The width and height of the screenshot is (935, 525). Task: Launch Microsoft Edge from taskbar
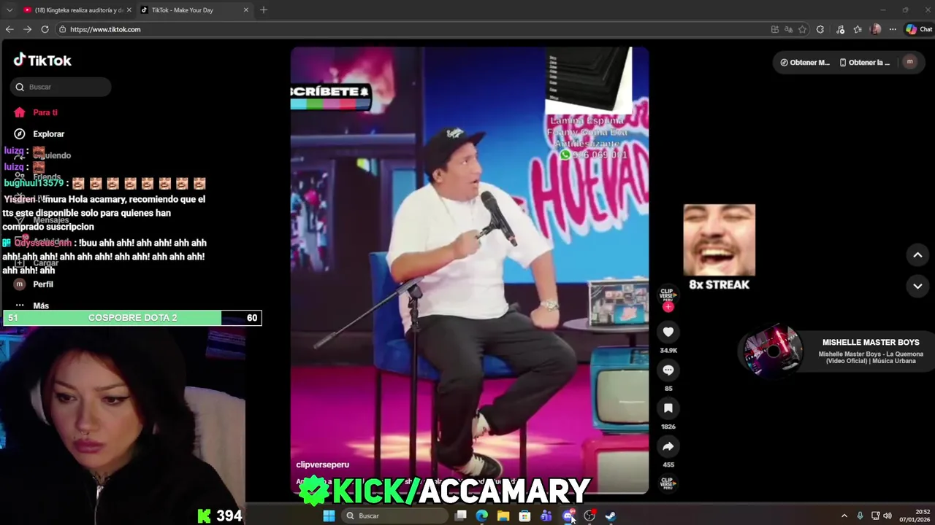[482, 516]
